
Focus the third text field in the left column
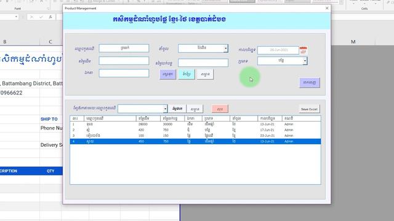pyautogui.click(x=124, y=73)
